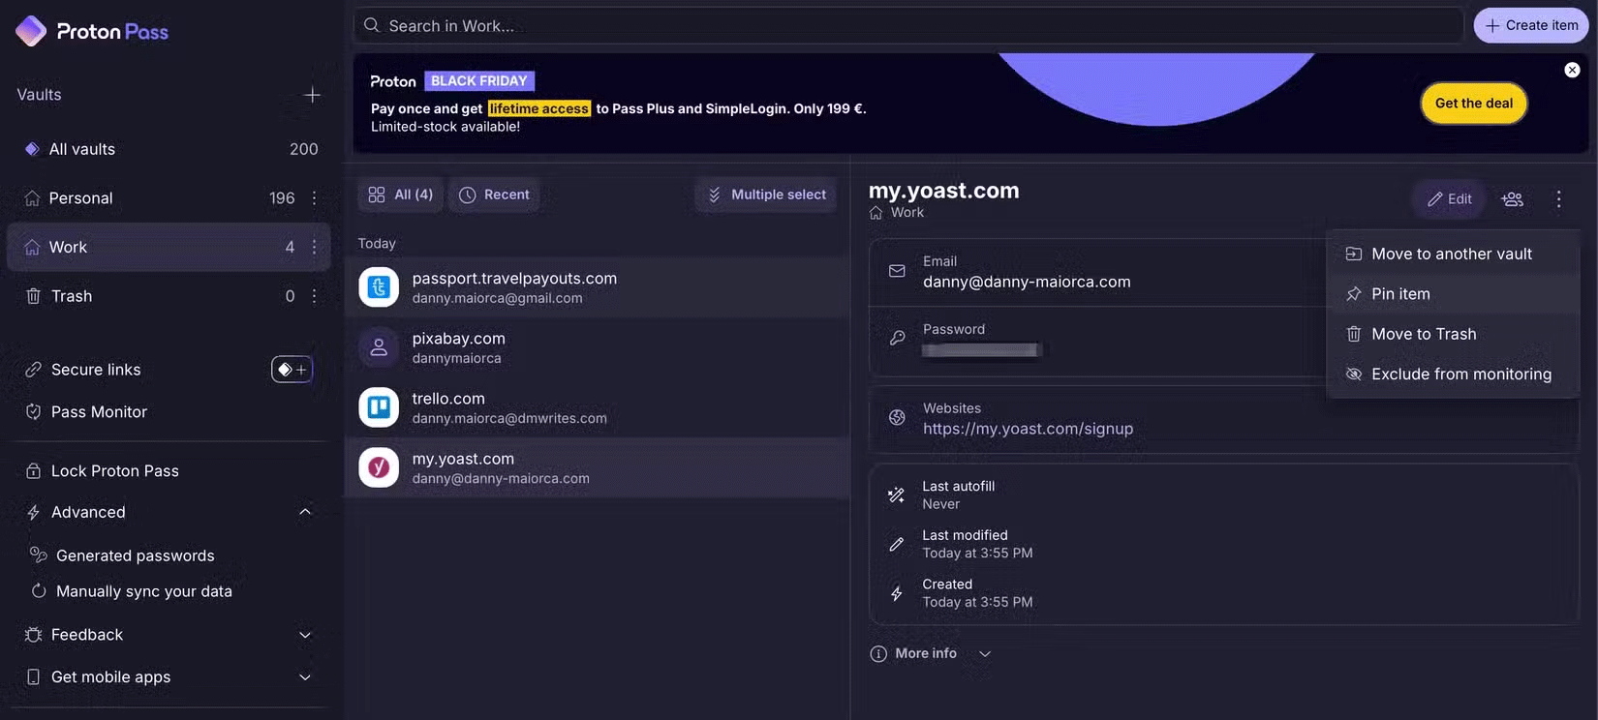Open Personal vault options menu

(x=314, y=198)
